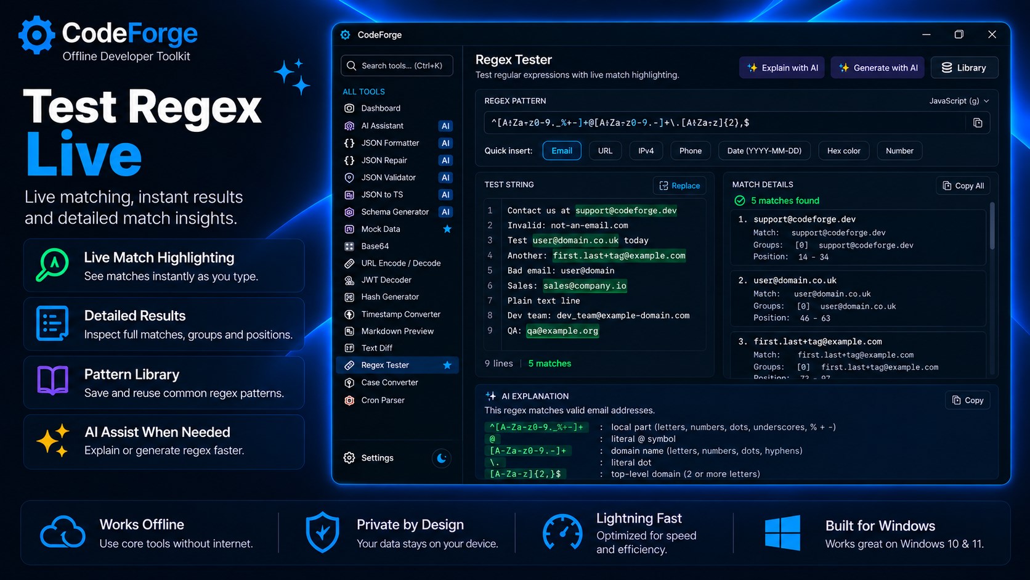Unfavorite Regex Tester via star
This screenshot has width=1030, height=580.
[447, 366]
